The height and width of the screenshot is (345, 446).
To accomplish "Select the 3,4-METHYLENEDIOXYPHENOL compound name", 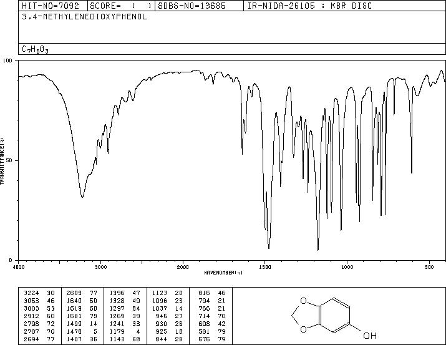I will (84, 17).
